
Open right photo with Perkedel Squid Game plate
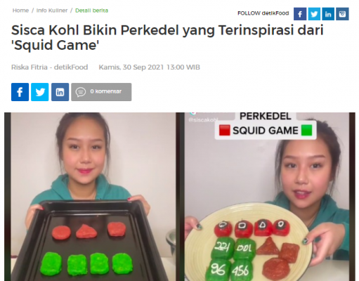point(266,197)
